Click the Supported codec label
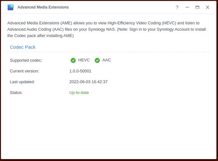Viewport: 218px width, 161px height. [x=26, y=60]
